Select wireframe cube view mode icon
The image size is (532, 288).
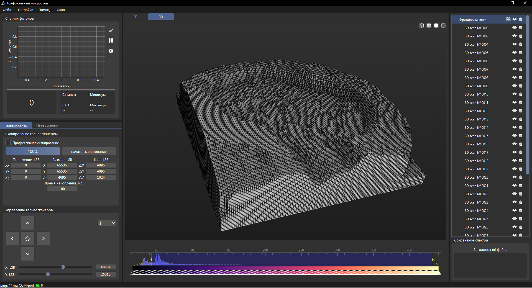(422, 25)
